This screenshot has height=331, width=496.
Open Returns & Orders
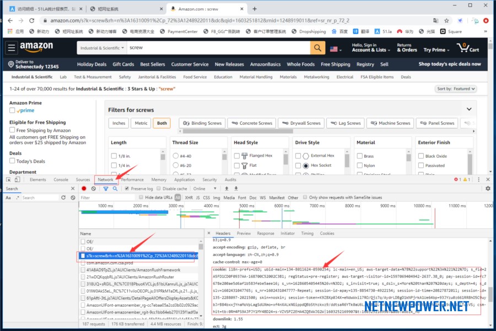click(x=407, y=48)
